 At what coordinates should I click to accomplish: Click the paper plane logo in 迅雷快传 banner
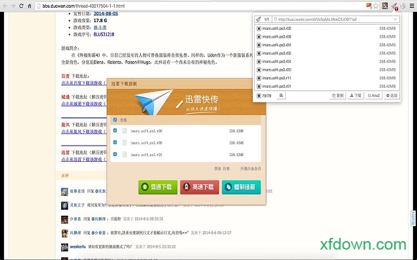pos(154,101)
